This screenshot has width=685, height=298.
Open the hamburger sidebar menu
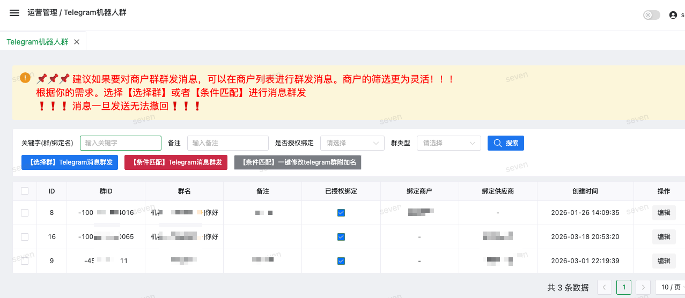(x=14, y=13)
